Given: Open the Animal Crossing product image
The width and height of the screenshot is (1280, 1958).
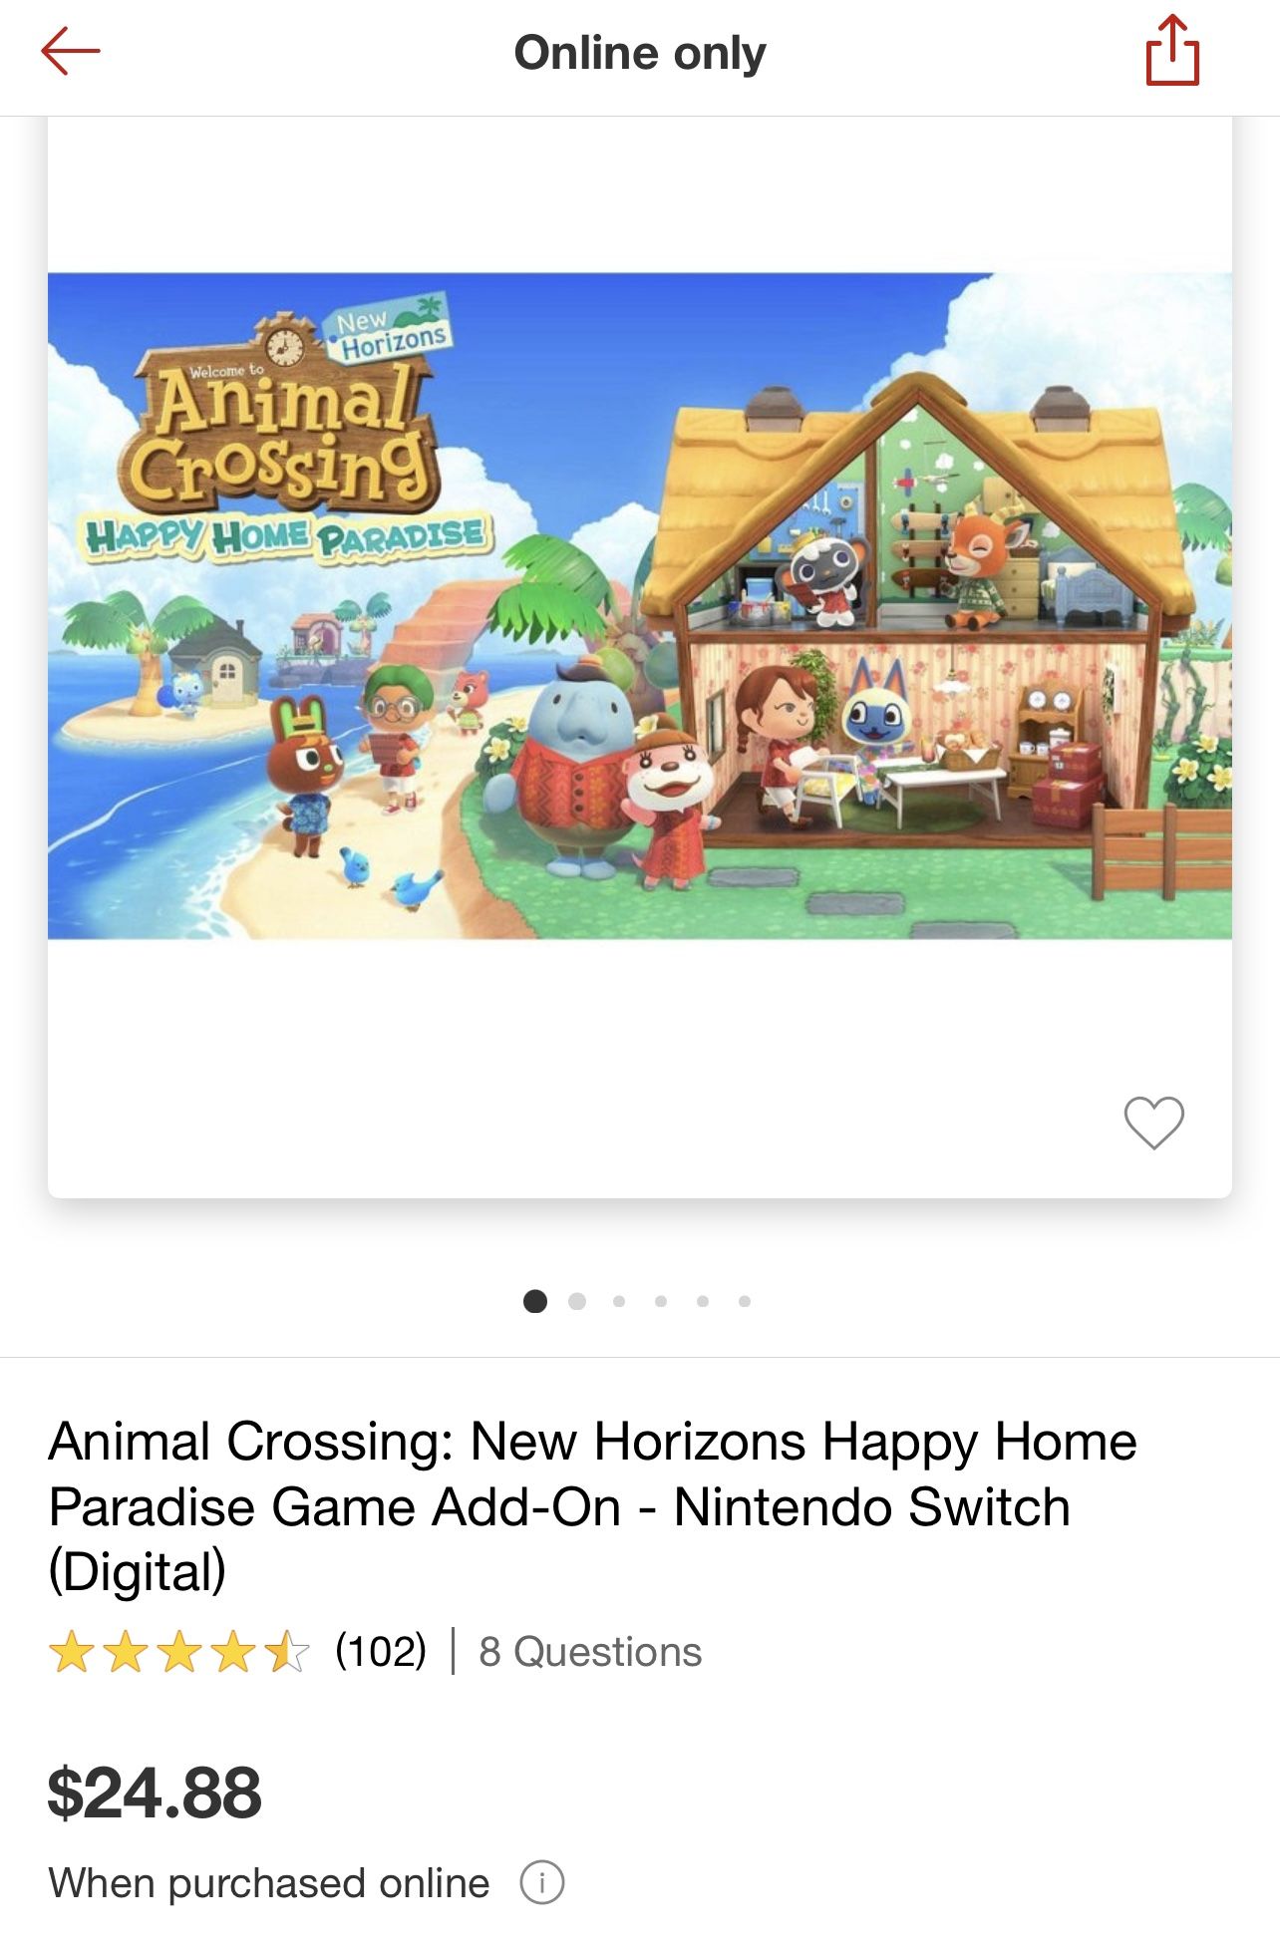Looking at the screenshot, I should (x=640, y=606).
